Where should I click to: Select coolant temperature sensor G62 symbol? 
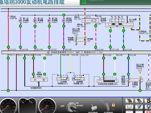(129, 80)
